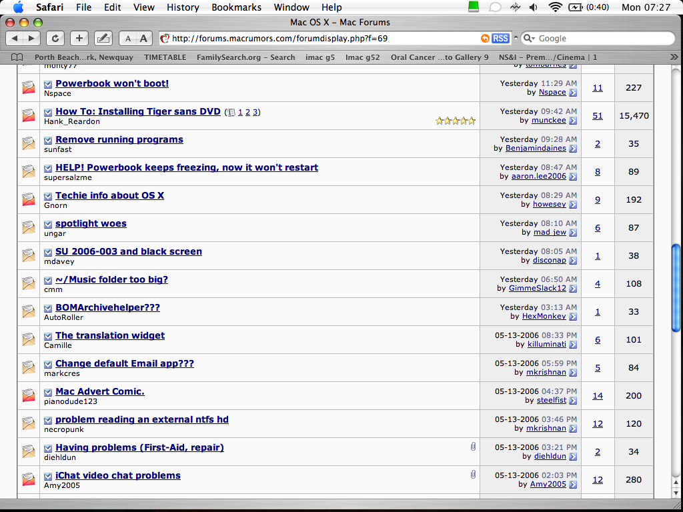Viewport: 683px width, 512px height.
Task: Open the Bluetooth icon in menu bar
Action: pyautogui.click(x=516, y=7)
